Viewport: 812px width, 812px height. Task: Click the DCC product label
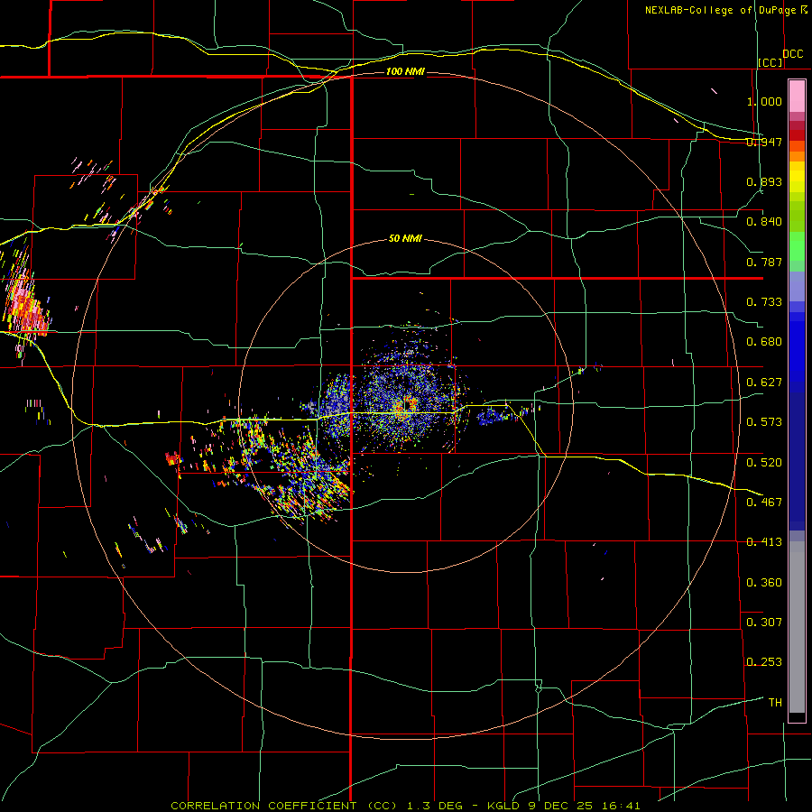(793, 54)
